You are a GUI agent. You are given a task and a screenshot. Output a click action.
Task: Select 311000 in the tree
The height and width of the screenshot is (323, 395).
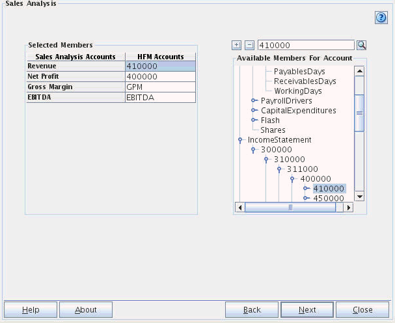pos(303,169)
